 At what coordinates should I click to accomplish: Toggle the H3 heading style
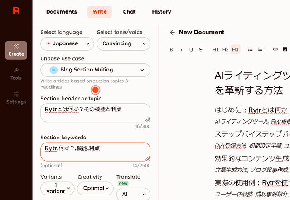click(x=235, y=49)
